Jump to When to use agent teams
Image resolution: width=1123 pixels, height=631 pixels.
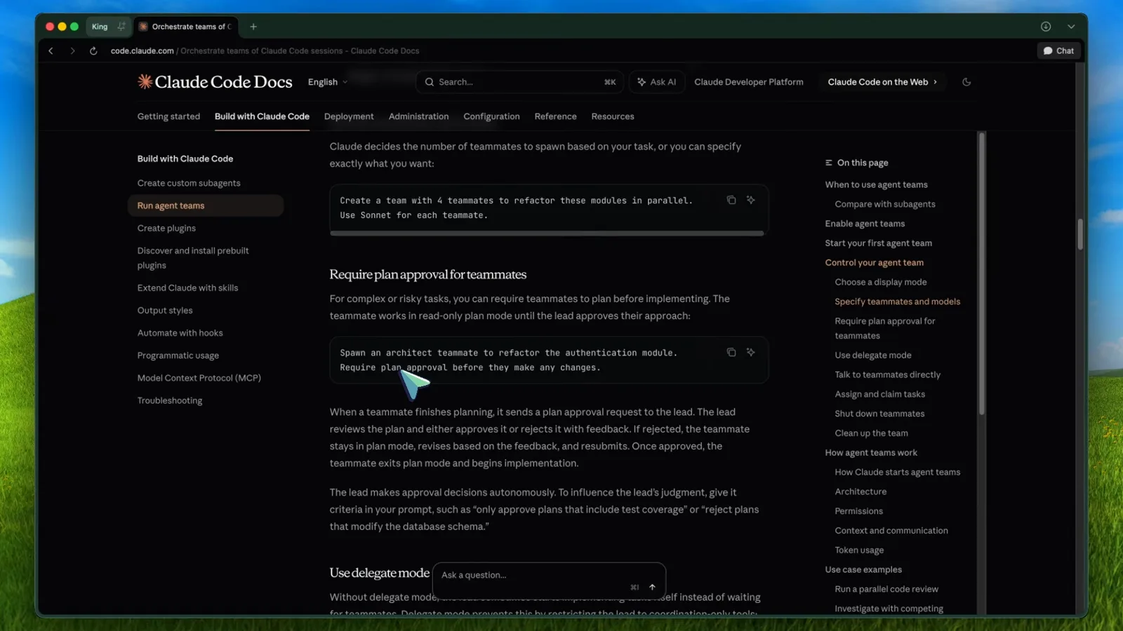876,184
